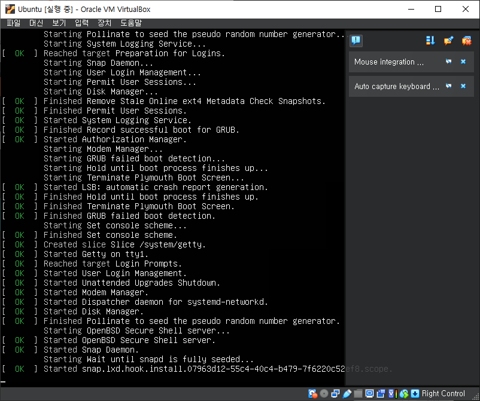This screenshot has width=480, height=401.
Task: Click the optical disc status icon
Action: 324,394
